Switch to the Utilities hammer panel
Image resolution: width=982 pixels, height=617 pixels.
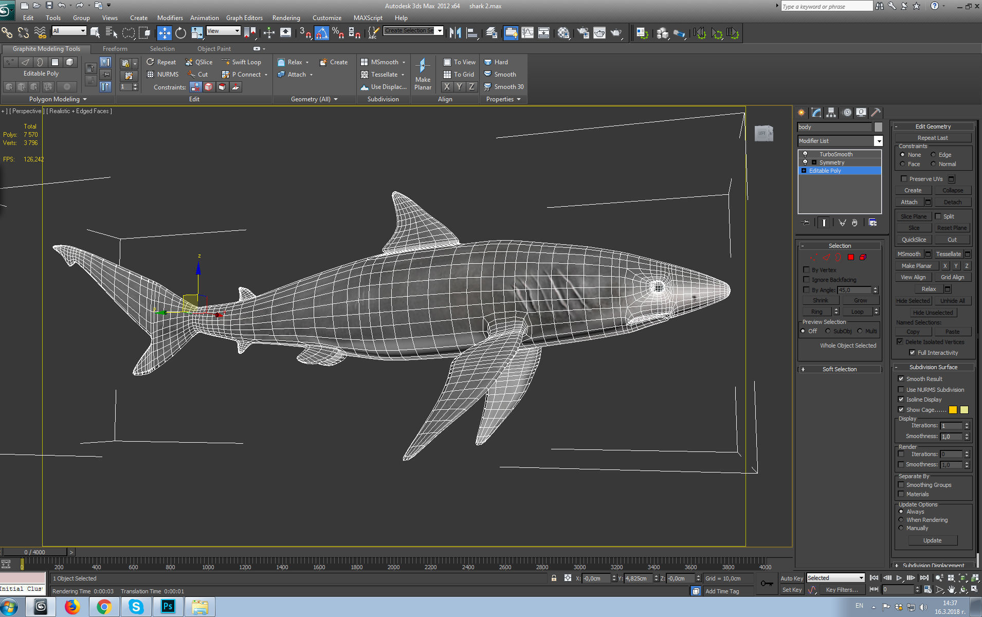876,113
